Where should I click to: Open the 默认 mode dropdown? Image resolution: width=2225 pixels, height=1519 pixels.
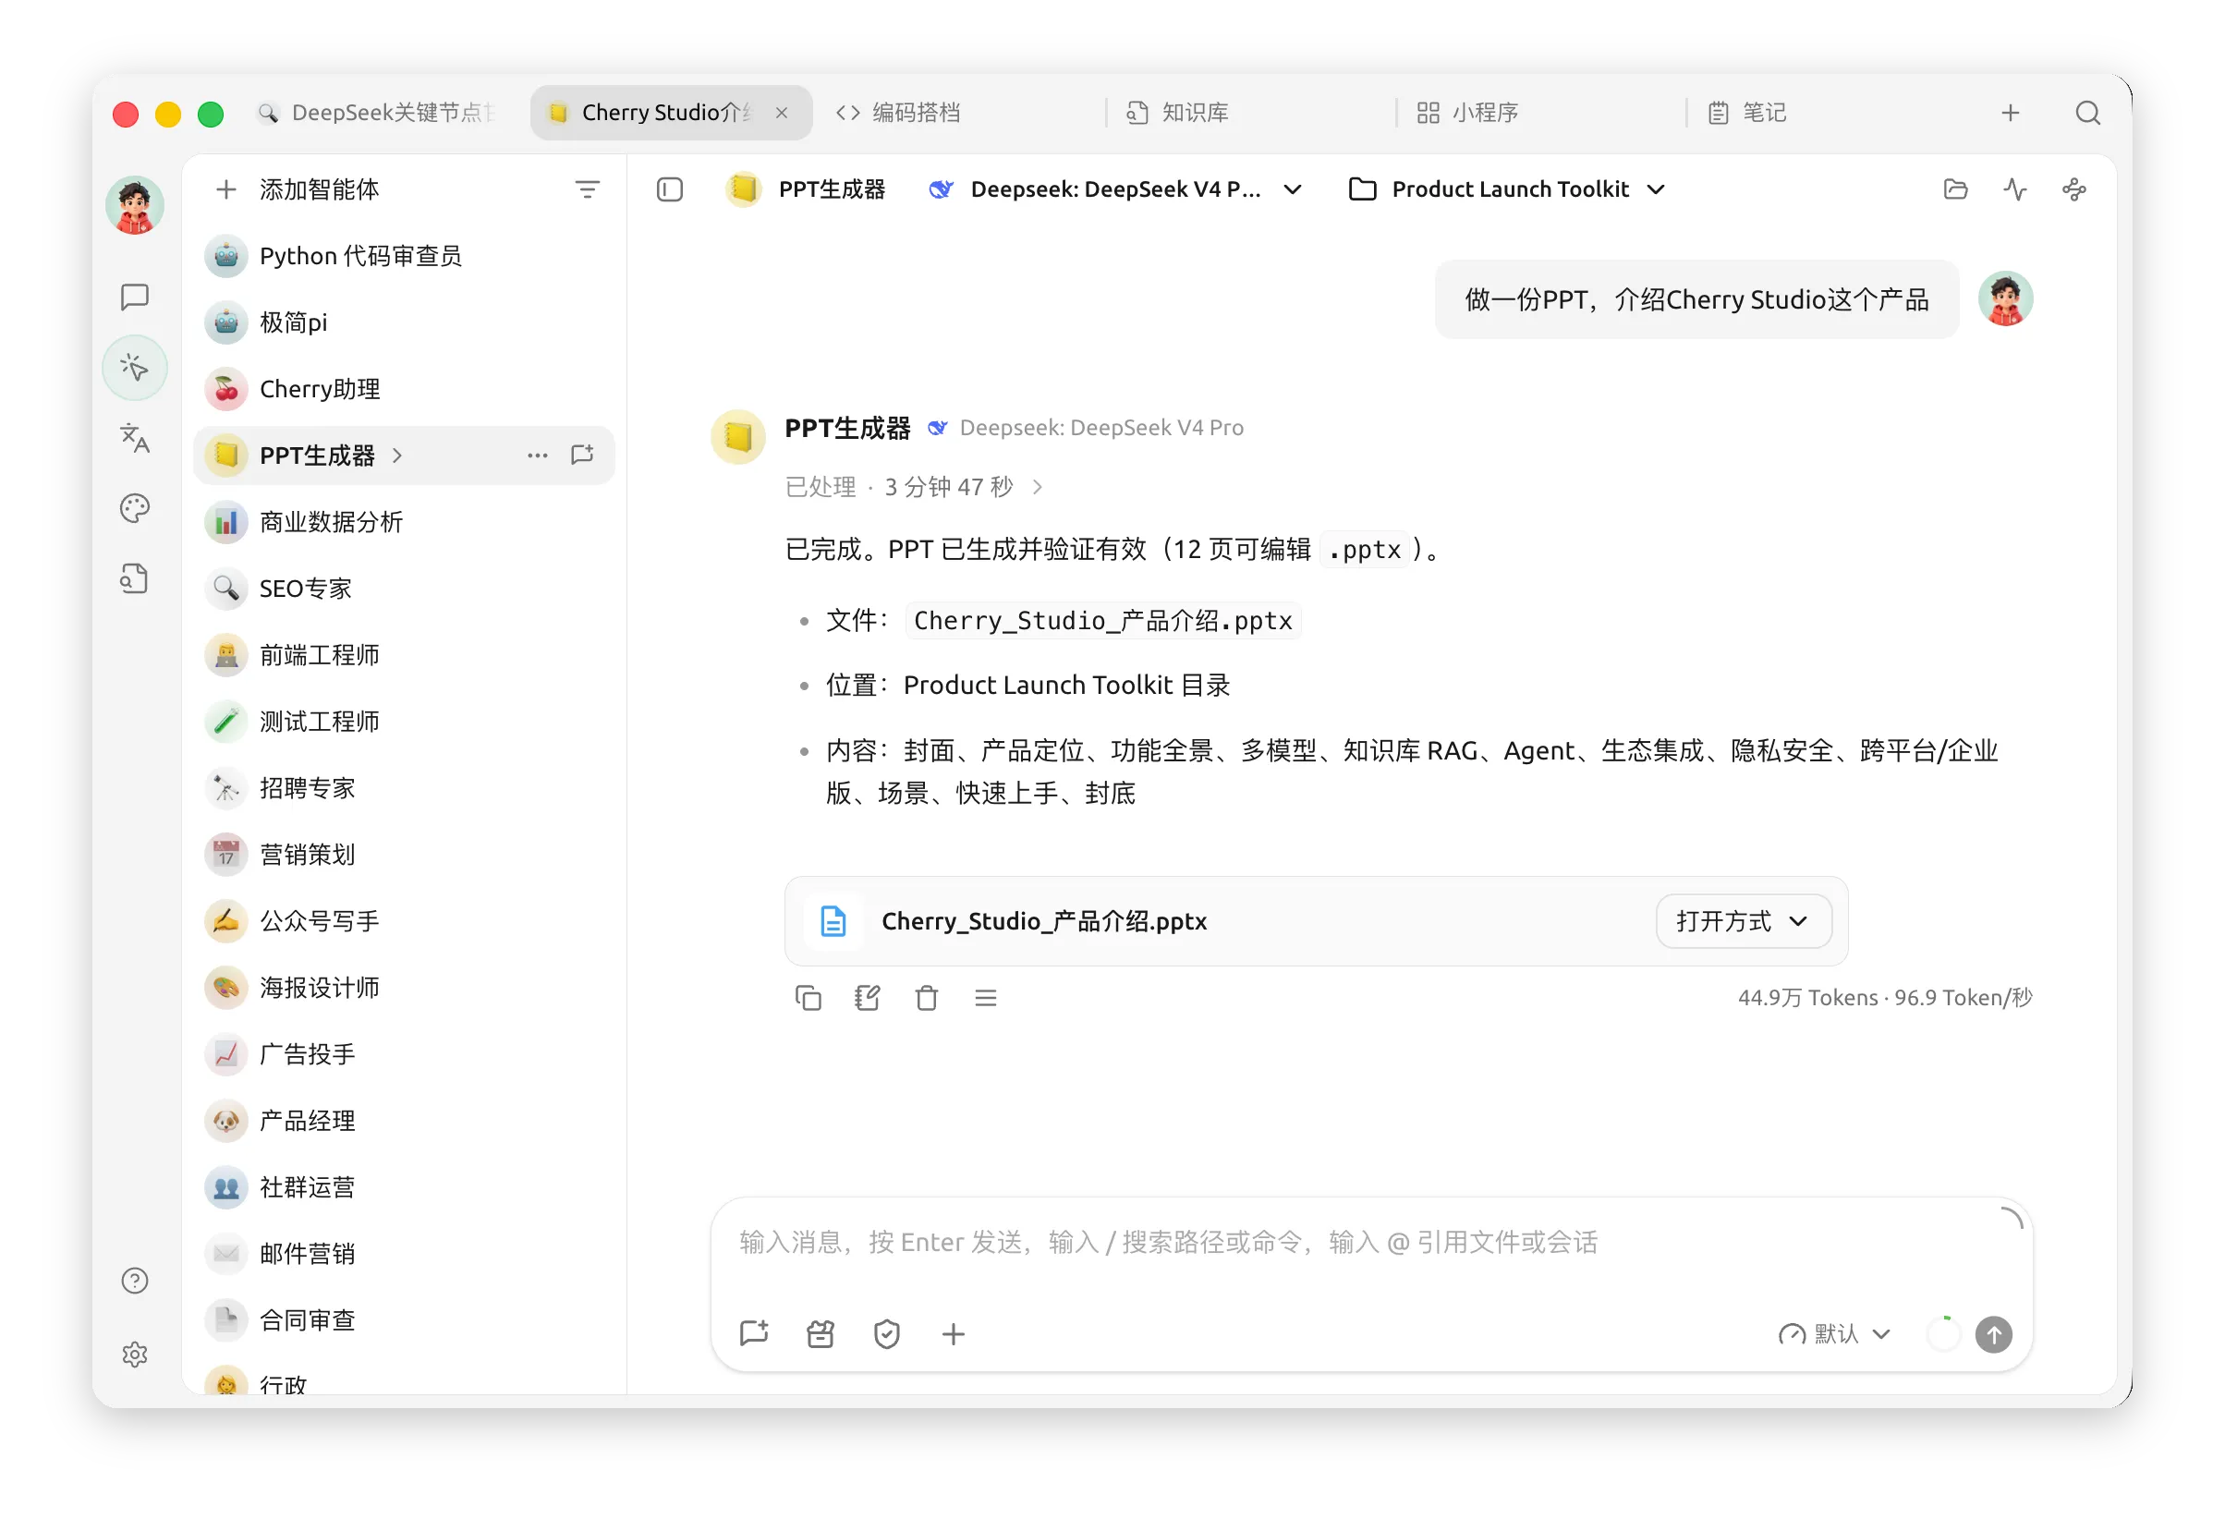pos(1834,1334)
